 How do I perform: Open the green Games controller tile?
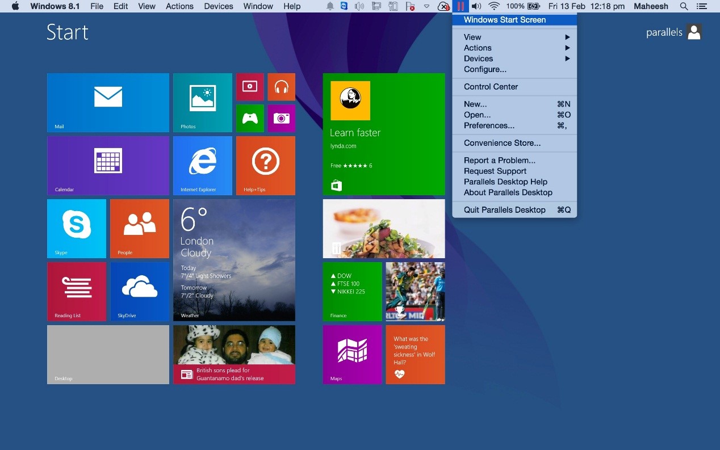tap(250, 118)
